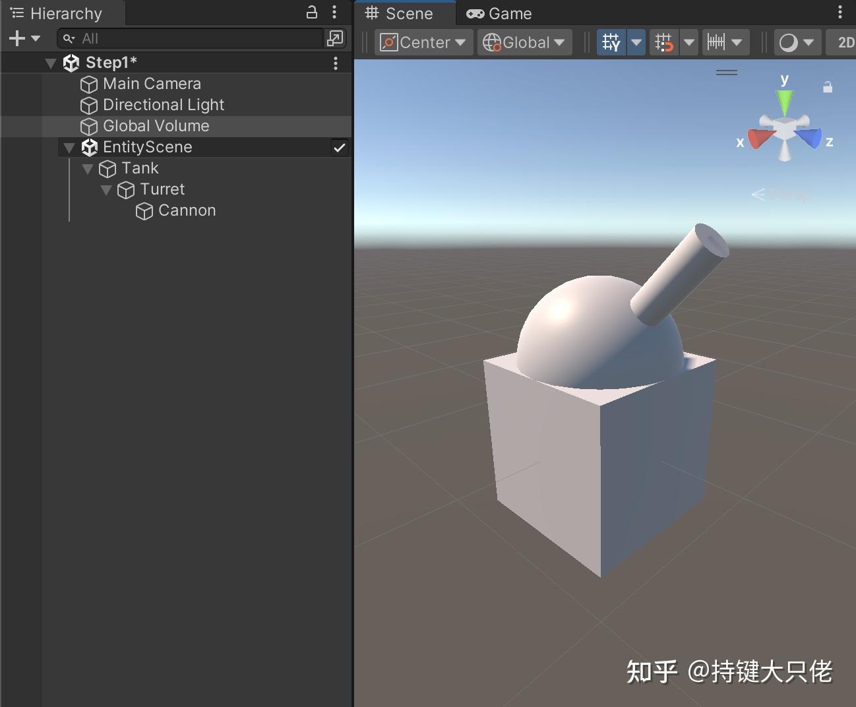Click the cannon cylinder in scene
856x707 pixels.
point(679,274)
